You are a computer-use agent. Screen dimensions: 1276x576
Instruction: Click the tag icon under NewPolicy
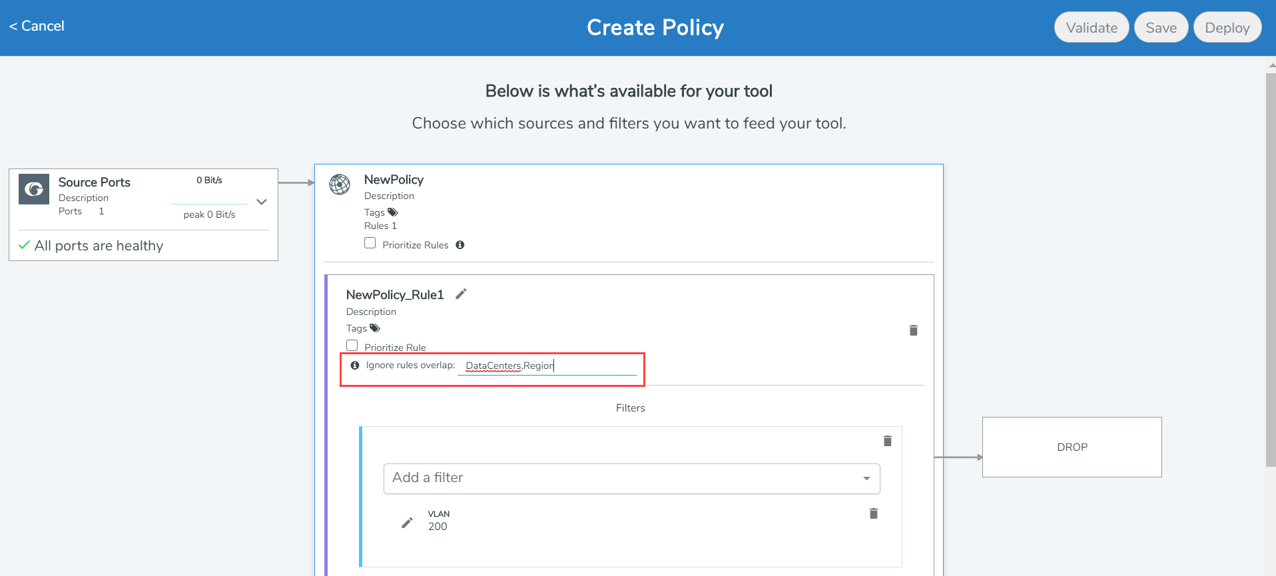393,212
